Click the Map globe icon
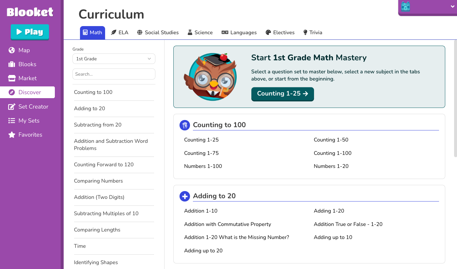This screenshot has height=269, width=457. pyautogui.click(x=12, y=50)
